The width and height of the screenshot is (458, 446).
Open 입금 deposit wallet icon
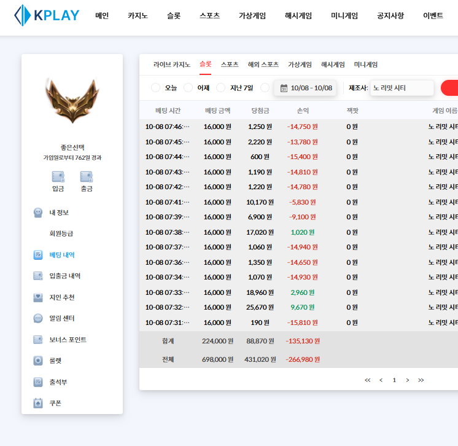point(58,176)
